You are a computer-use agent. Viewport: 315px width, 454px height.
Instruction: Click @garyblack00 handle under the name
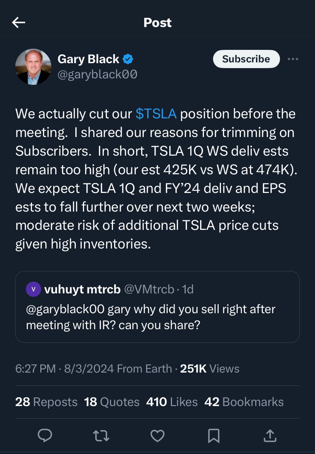tap(97, 75)
